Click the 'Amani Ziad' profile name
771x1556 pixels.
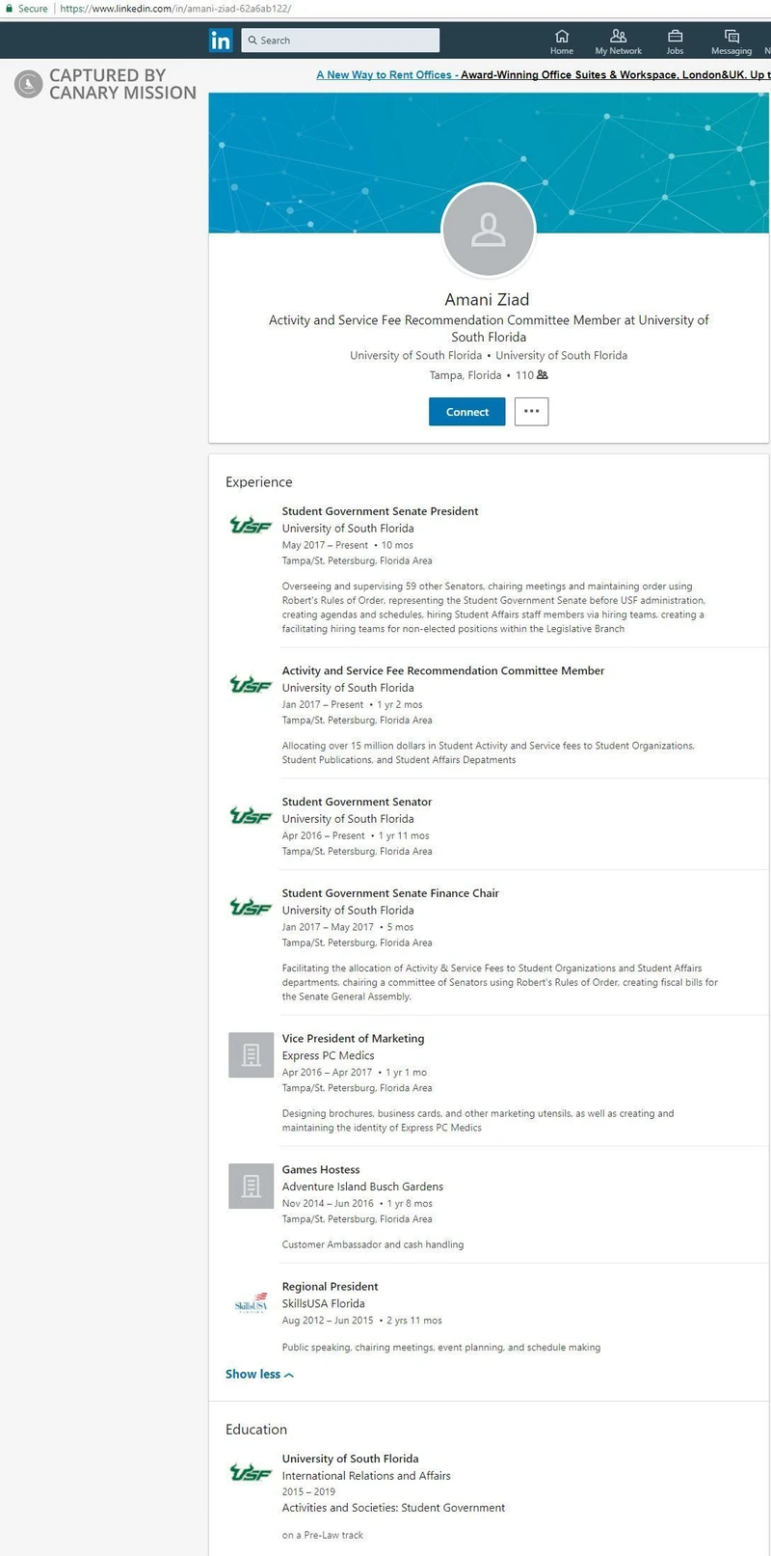(487, 300)
